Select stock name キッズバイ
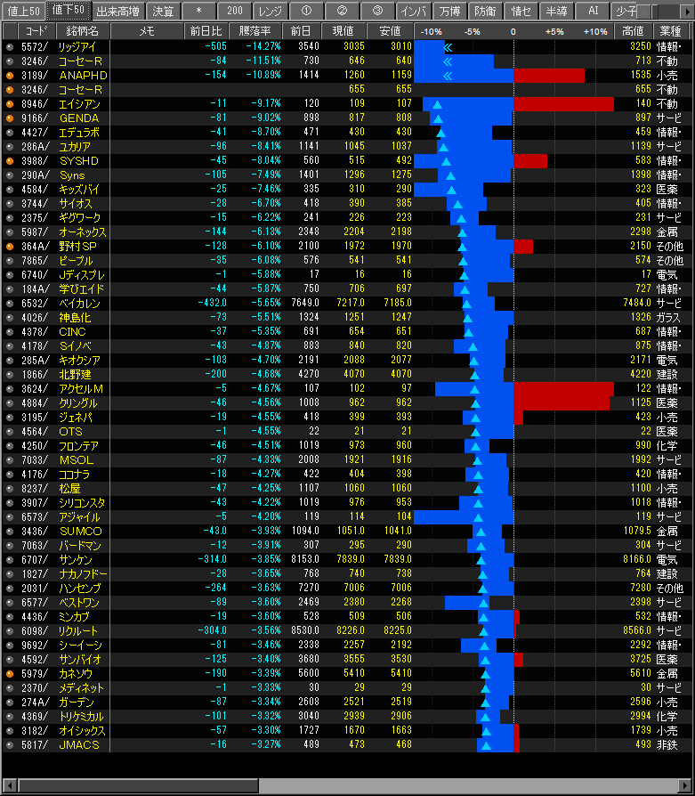 click(79, 190)
